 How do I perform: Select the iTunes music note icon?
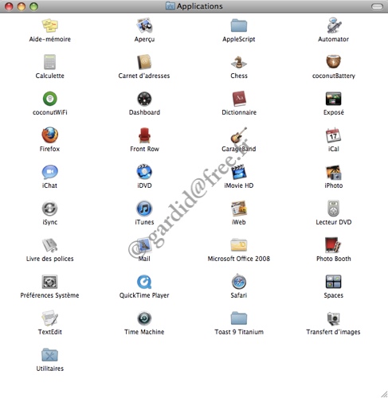tap(144, 209)
